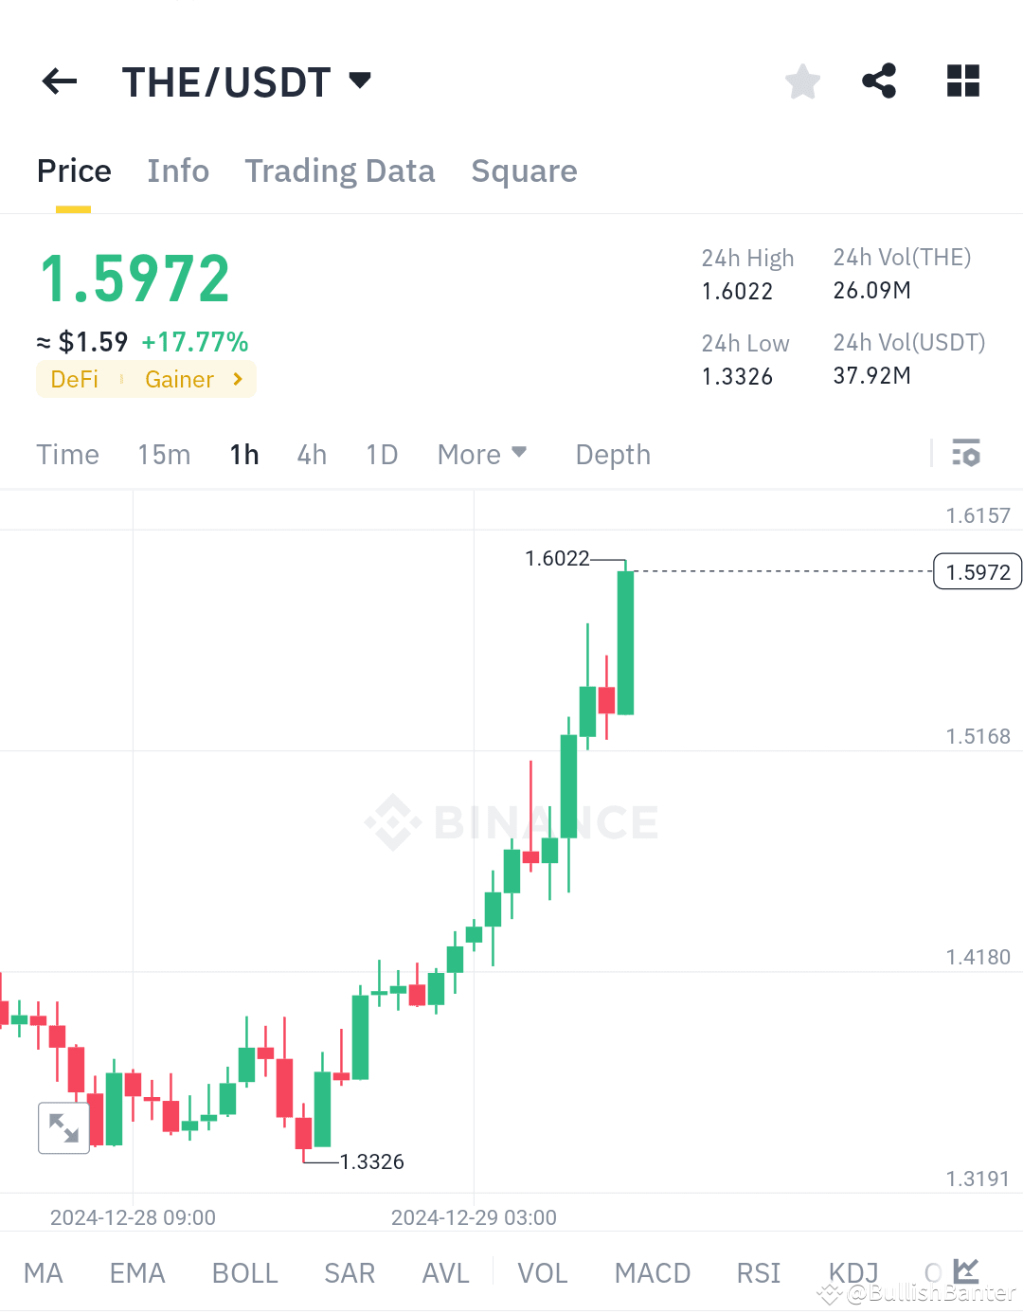This screenshot has width=1023, height=1314.
Task: Open the grid menu icon top right
Action: tap(962, 81)
